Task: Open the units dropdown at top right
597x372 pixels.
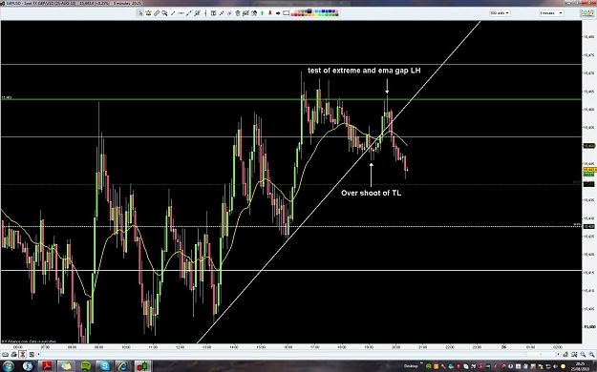Action: (x=500, y=13)
